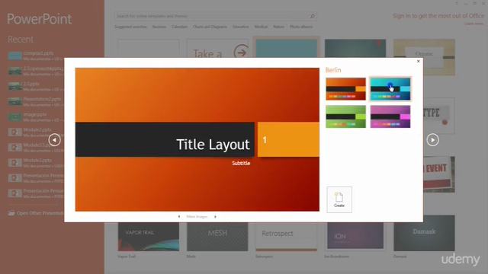The width and height of the screenshot is (488, 274).
Task: Go to next theme with right circle arrow
Action: (432, 140)
